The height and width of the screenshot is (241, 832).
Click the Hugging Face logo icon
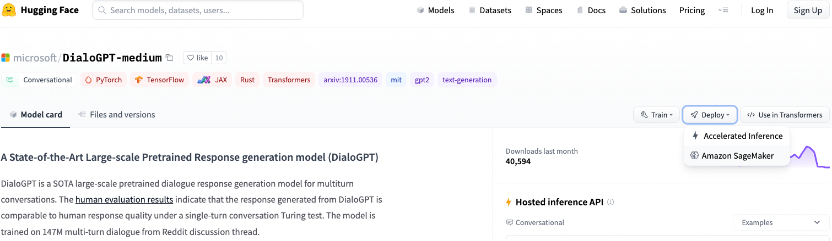point(9,10)
